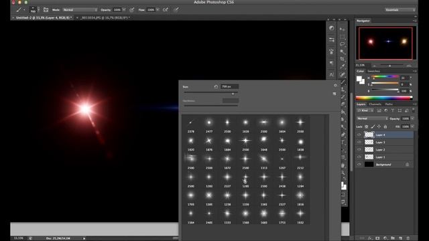This screenshot has width=429, height=241.
Task: Open the Essentials workspace dropdown
Action: (400, 10)
